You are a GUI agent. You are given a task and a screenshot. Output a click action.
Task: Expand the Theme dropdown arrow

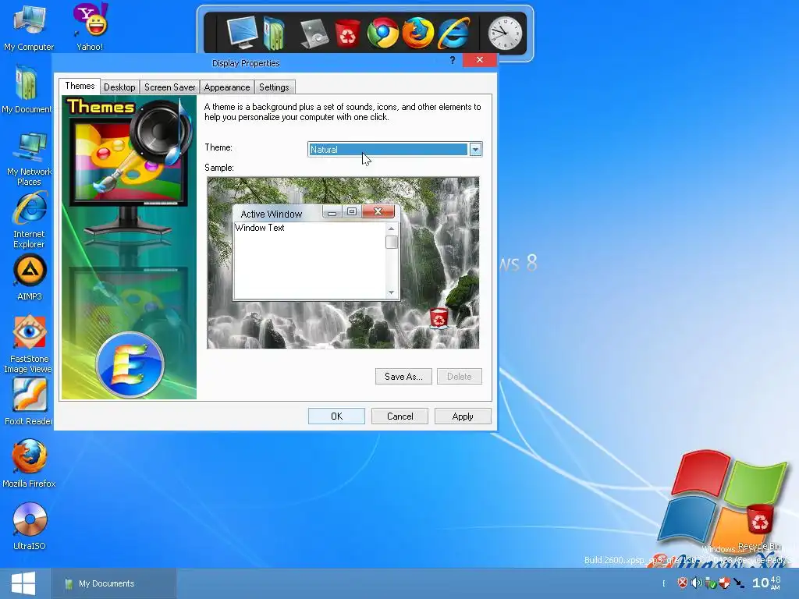pyautogui.click(x=475, y=149)
